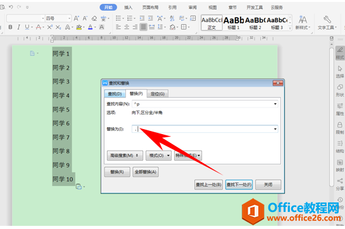Screen dimensions: 345x229
Task: Click the 替换(R) replace button
Action: 117,172
